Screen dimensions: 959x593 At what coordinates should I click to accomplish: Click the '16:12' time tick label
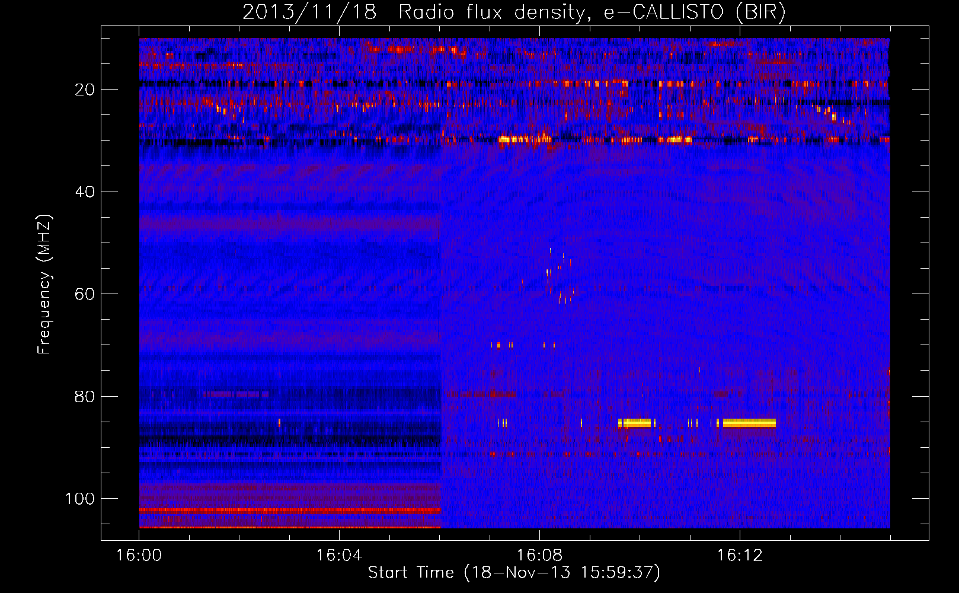point(740,556)
